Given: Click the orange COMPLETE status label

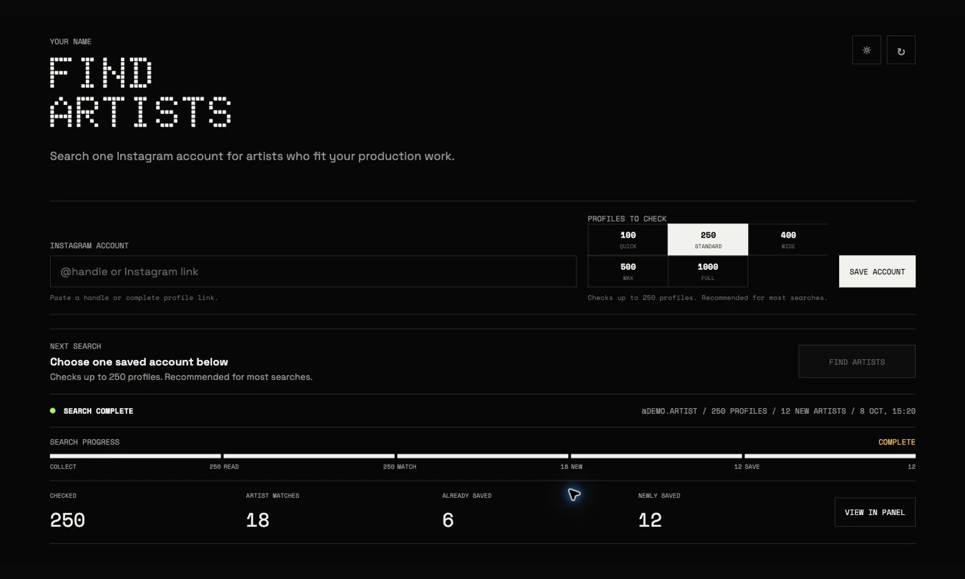Looking at the screenshot, I should pyautogui.click(x=897, y=442).
